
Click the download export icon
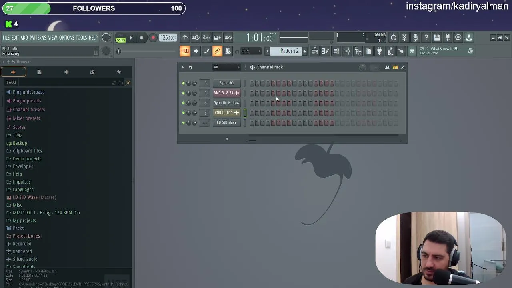tap(469, 38)
